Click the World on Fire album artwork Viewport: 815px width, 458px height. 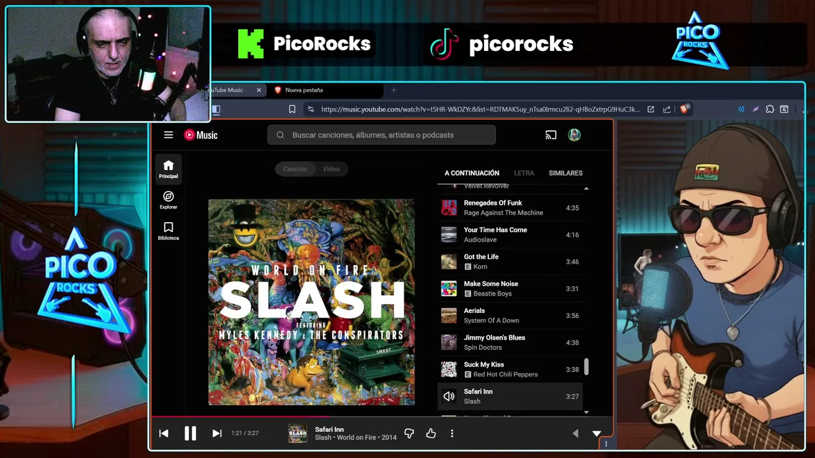[311, 302]
